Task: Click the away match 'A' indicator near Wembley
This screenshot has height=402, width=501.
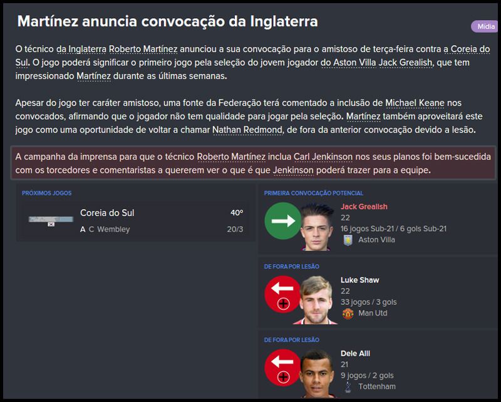Action: tap(82, 229)
